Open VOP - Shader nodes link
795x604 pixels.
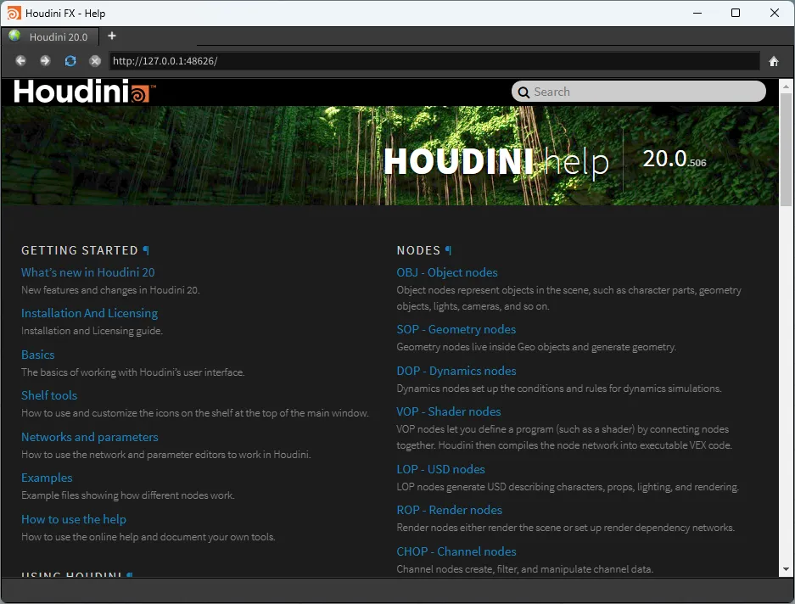[x=449, y=411]
